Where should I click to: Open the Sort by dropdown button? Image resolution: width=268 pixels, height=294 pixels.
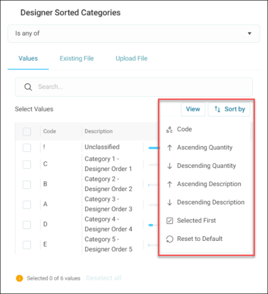coord(229,109)
